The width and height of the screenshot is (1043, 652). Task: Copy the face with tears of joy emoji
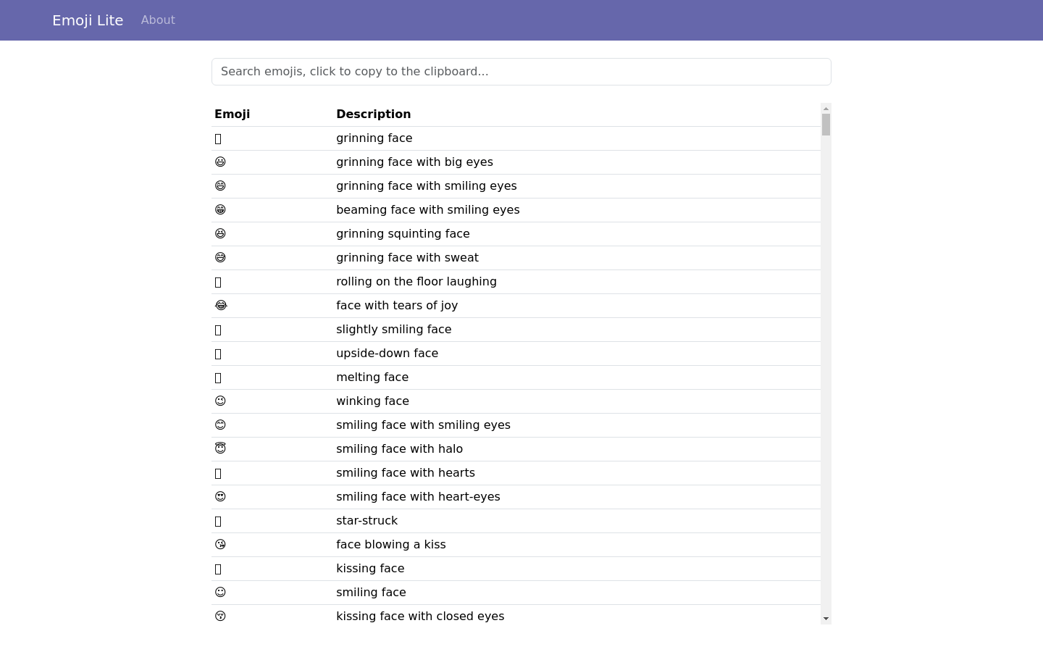[x=221, y=306]
